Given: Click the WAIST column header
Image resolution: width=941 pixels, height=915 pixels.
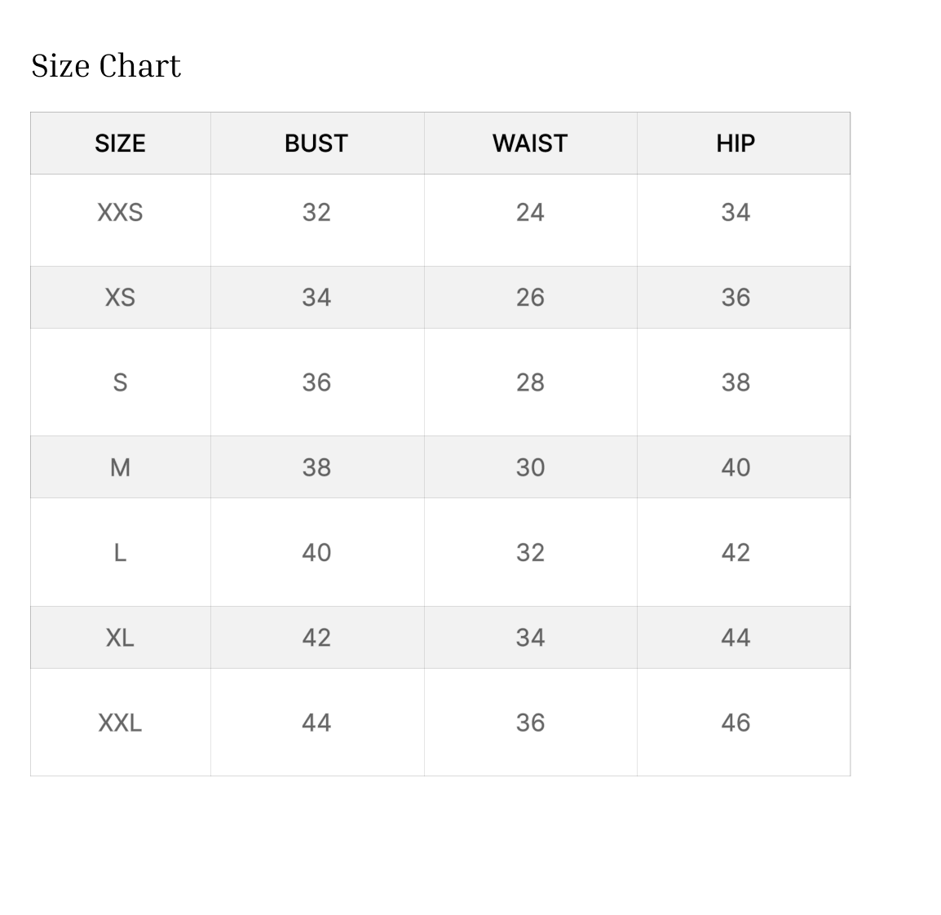Looking at the screenshot, I should point(530,144).
